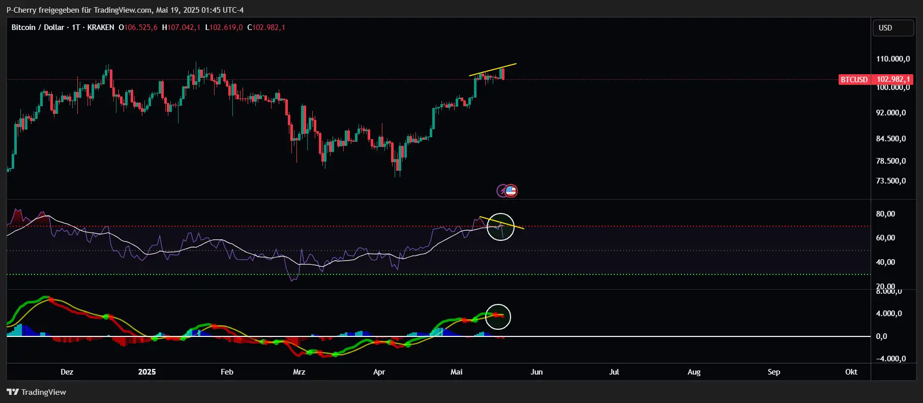Screen dimensions: 923x403
Task: Click the 1T interval in the chart legend
Action: click(x=76, y=27)
